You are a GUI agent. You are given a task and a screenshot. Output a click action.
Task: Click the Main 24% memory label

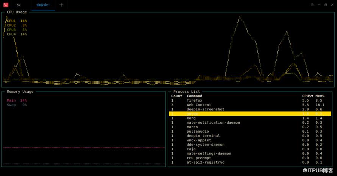click(x=17, y=100)
